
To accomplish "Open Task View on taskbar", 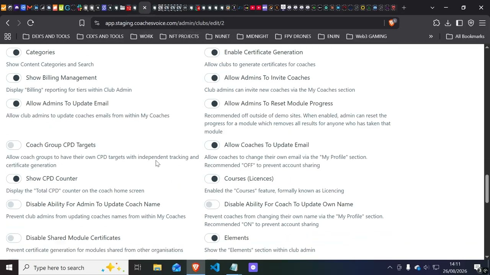I will point(138,268).
